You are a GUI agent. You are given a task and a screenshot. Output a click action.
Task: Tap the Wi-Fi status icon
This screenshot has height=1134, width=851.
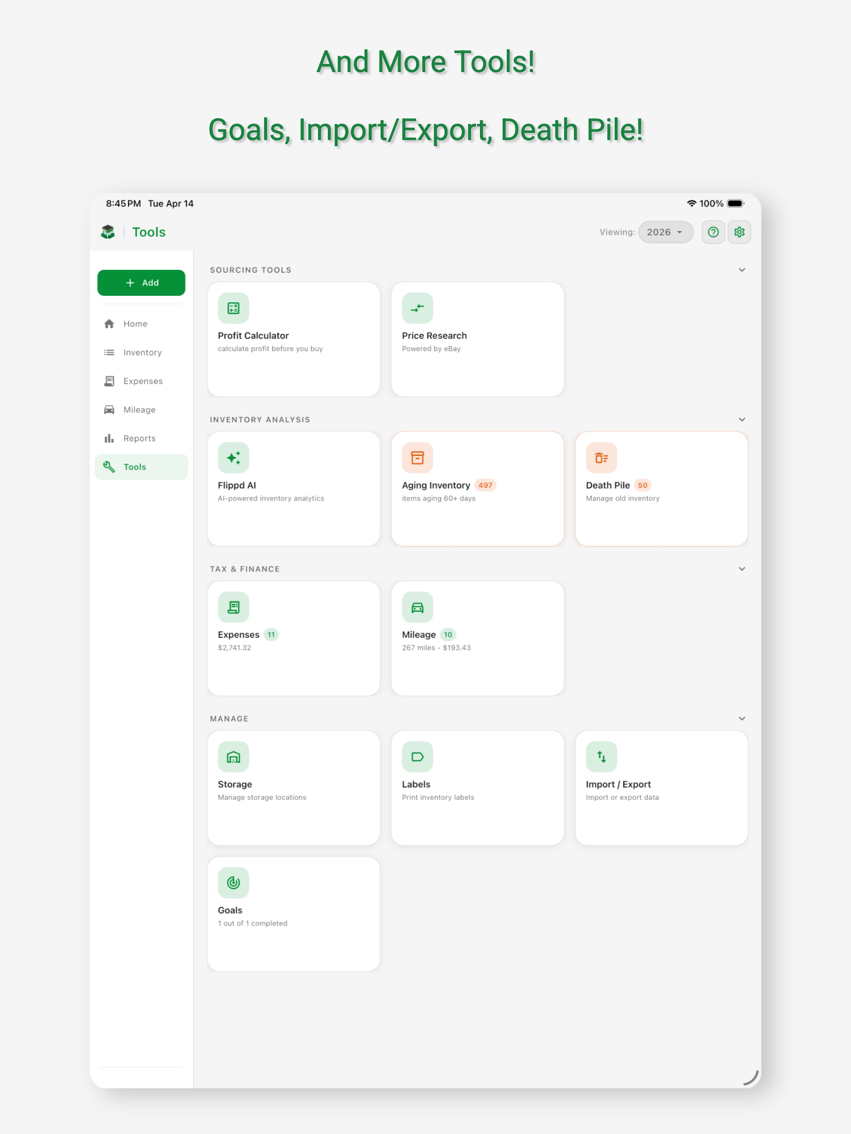pos(691,204)
